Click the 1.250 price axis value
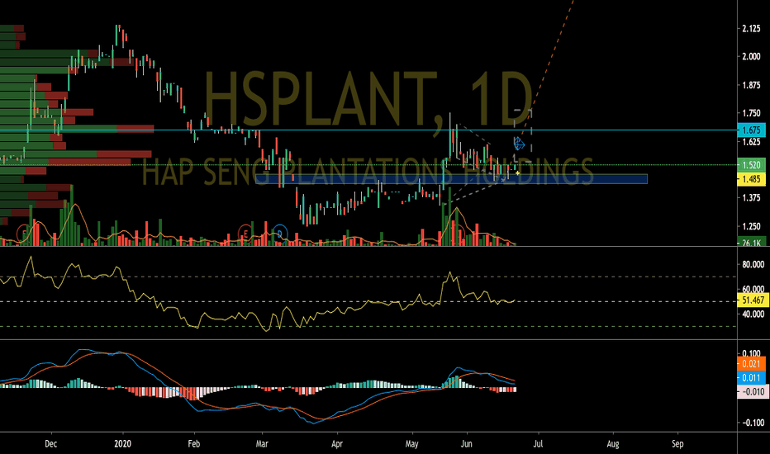This screenshot has width=770, height=454. point(751,226)
